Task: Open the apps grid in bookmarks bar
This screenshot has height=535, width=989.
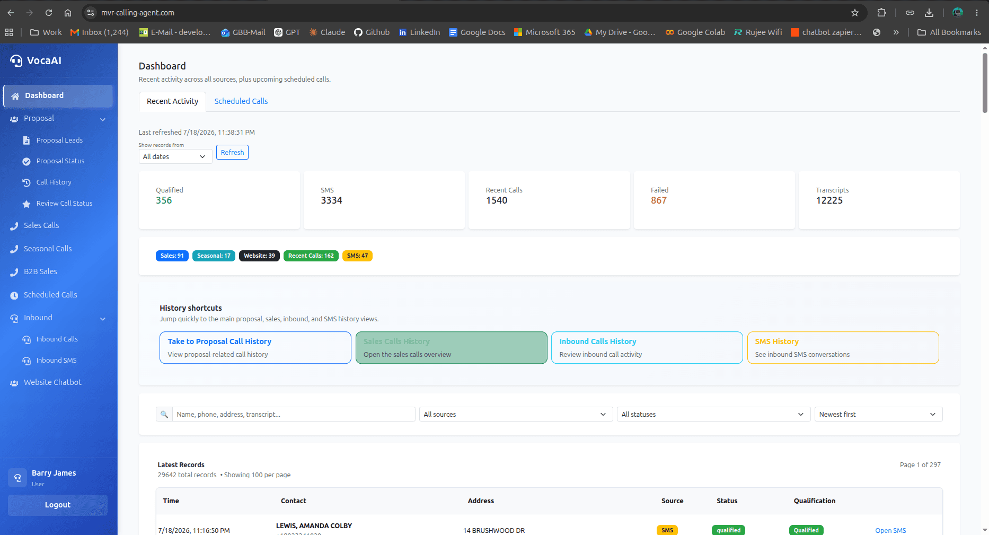Action: 9,32
